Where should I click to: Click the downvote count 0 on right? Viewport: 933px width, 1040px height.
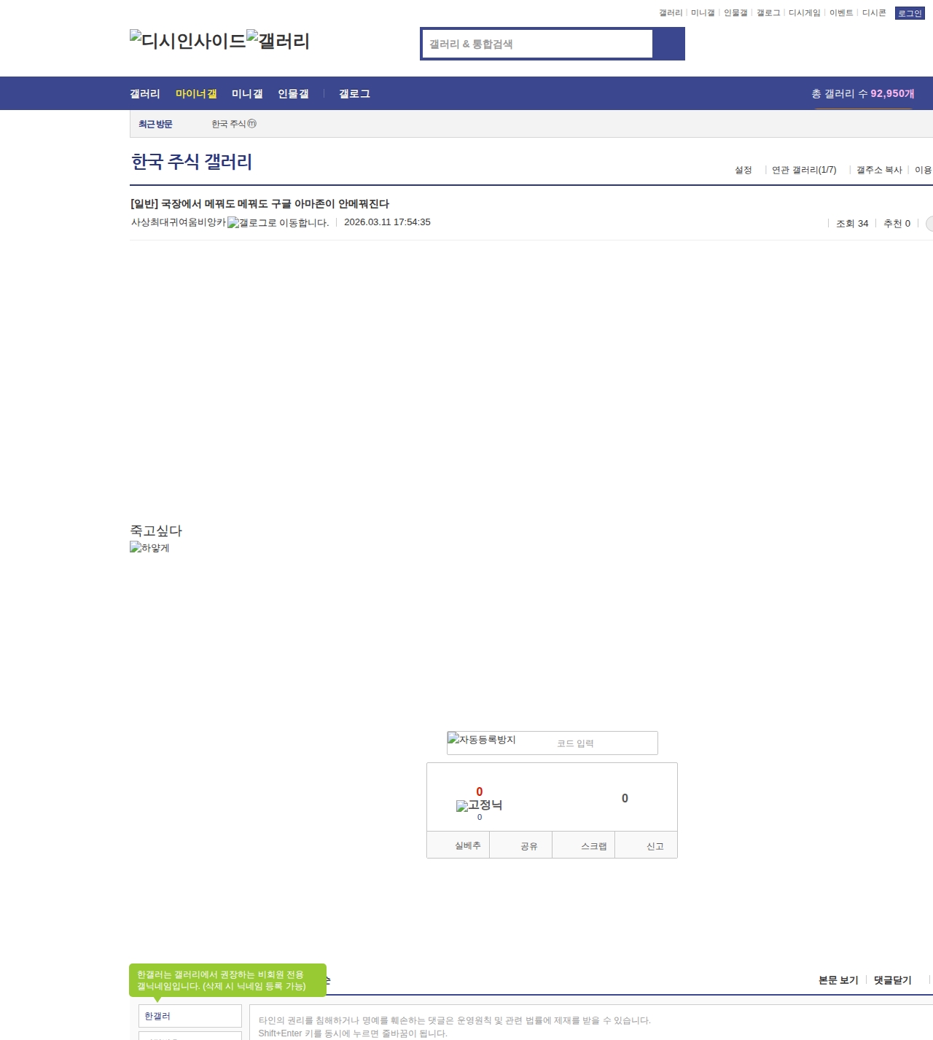click(625, 799)
